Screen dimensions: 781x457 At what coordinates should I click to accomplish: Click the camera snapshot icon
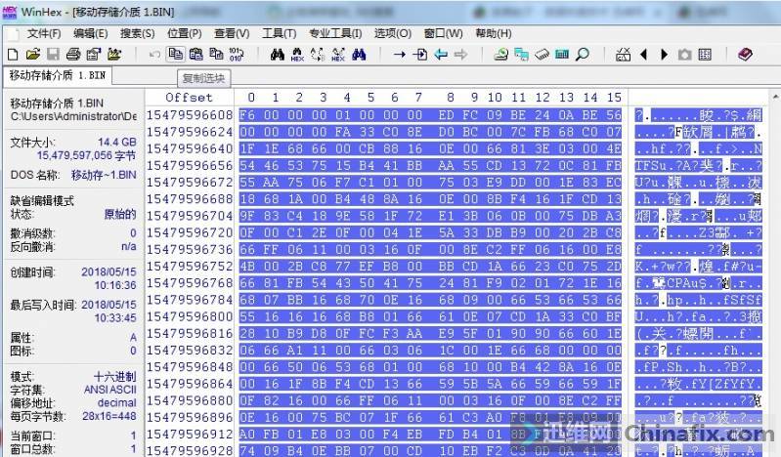[685, 55]
